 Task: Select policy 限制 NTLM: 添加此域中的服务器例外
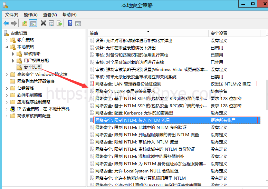(140, 156)
